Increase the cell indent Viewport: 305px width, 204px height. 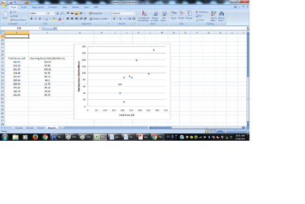[85, 19]
